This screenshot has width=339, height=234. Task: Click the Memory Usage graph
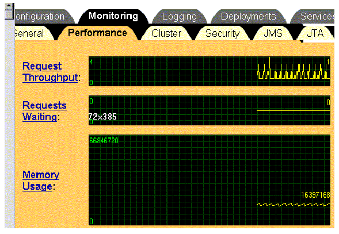pos(210,180)
